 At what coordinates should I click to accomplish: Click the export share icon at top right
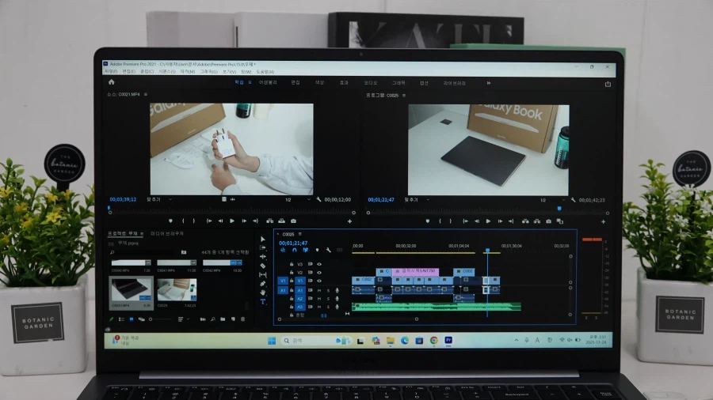point(608,83)
